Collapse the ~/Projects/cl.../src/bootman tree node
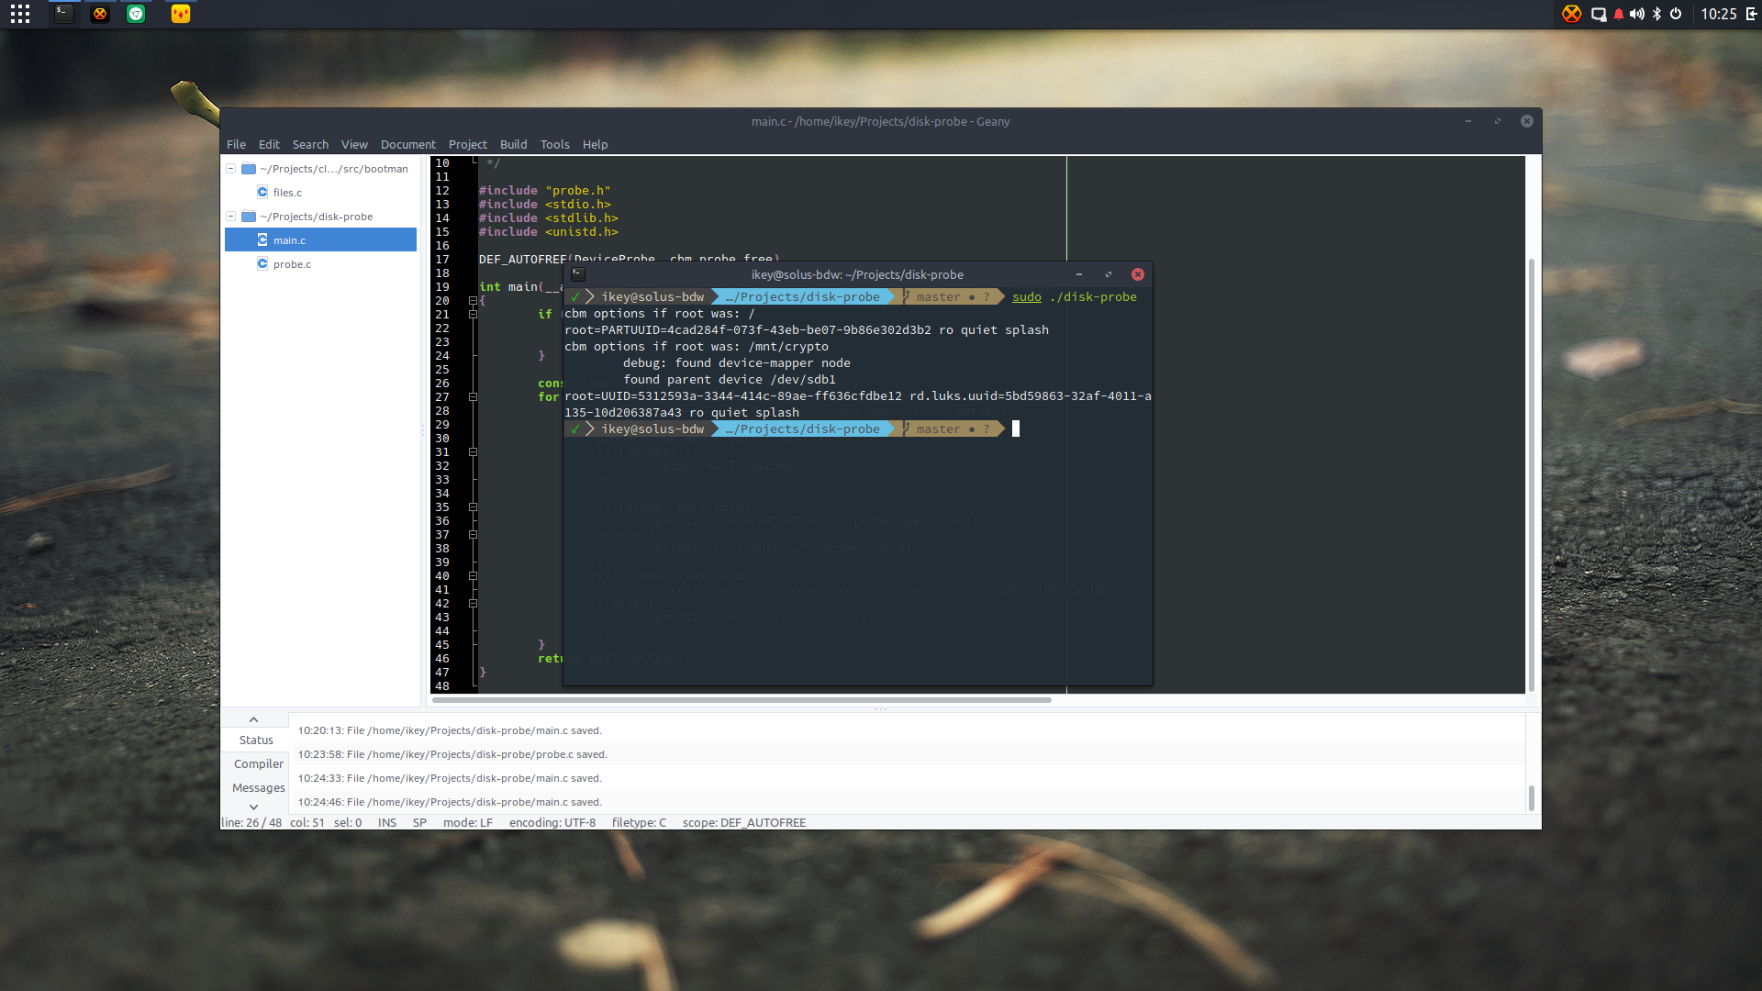The width and height of the screenshot is (1762, 991). 231,169
